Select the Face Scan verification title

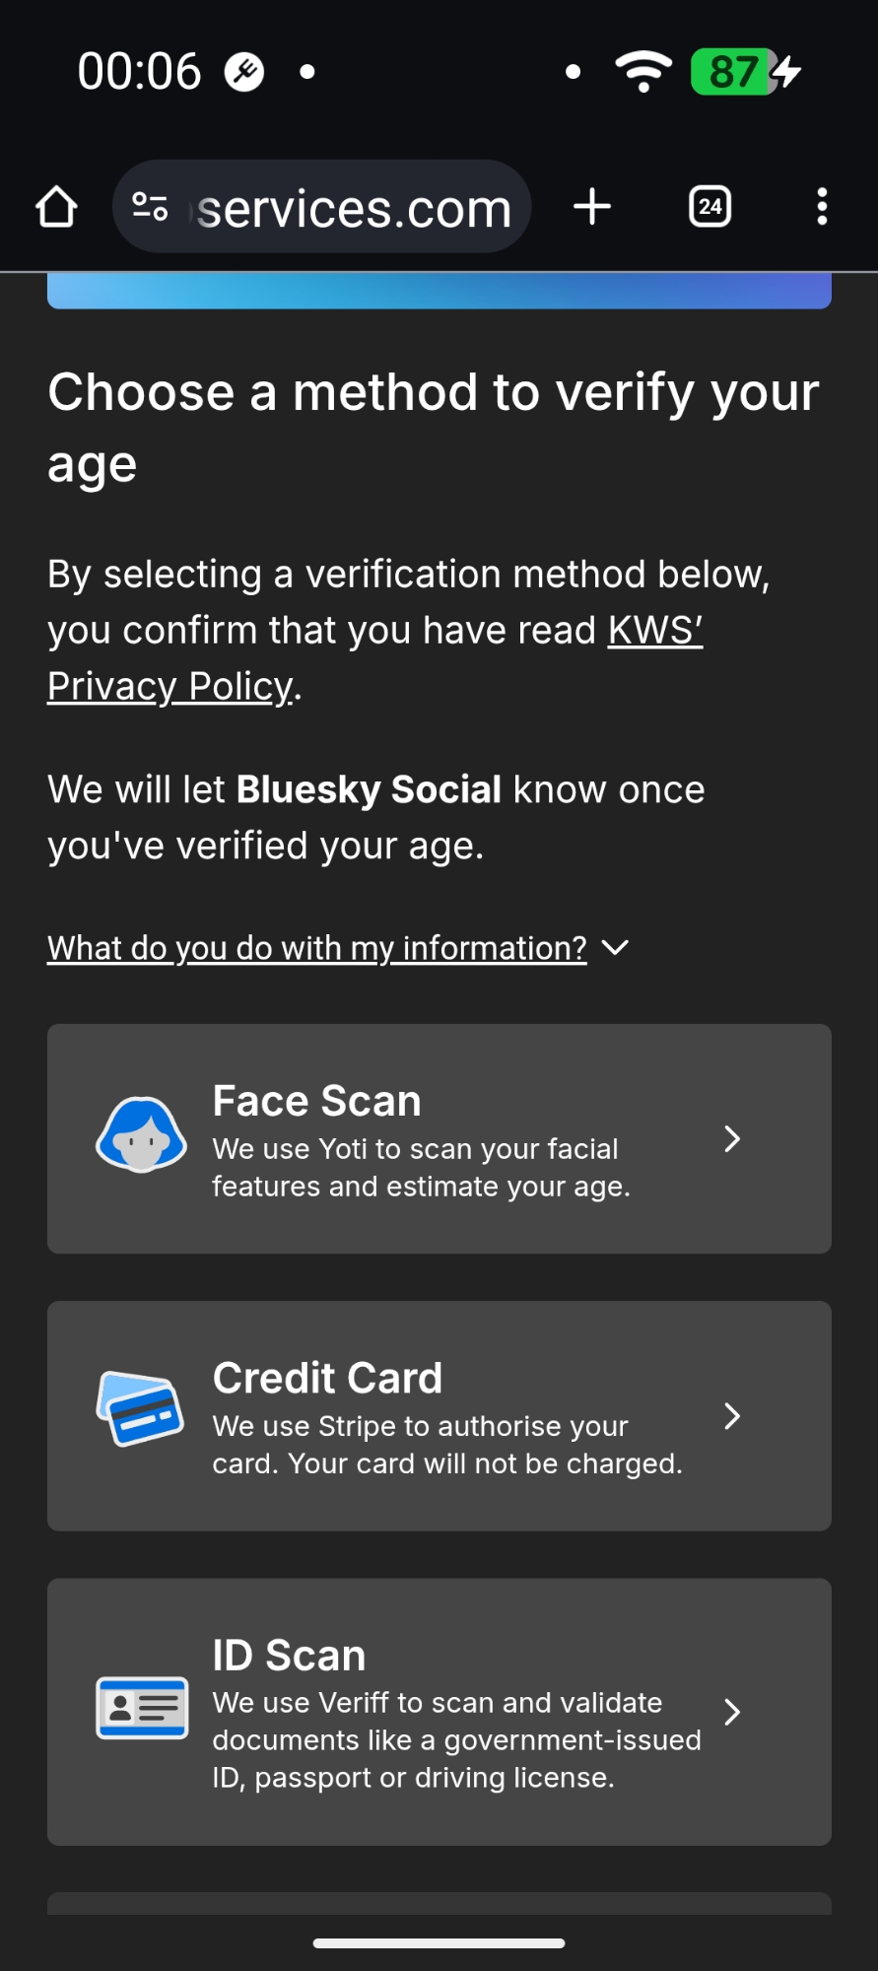[x=316, y=1101]
